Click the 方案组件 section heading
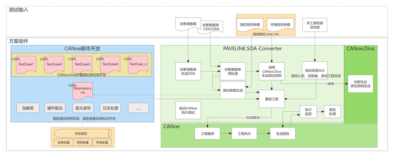 (19, 41)
